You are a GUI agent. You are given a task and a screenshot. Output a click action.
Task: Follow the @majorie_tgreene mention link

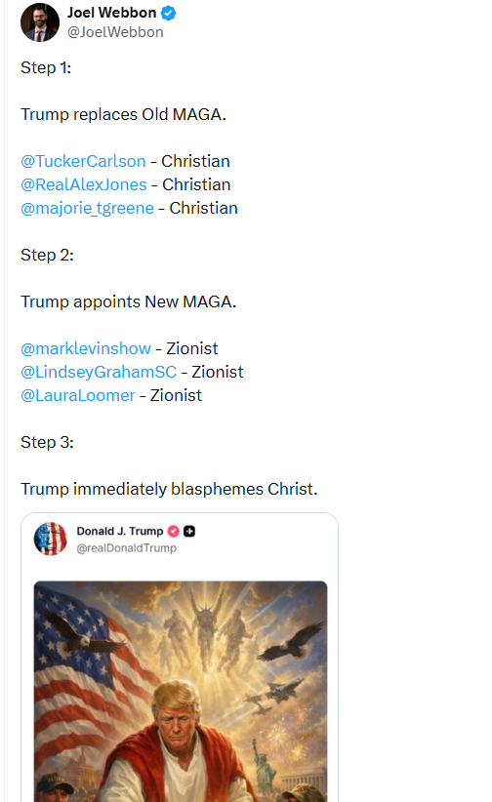tap(87, 208)
